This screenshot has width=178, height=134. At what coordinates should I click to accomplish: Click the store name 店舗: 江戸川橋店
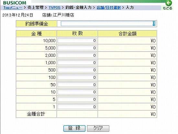pos(58,15)
